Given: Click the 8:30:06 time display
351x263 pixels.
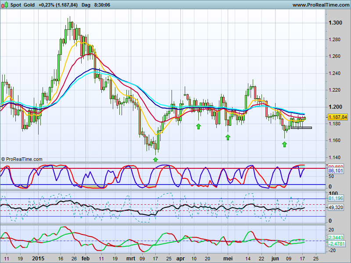Looking at the screenshot, I should [x=102, y=5].
